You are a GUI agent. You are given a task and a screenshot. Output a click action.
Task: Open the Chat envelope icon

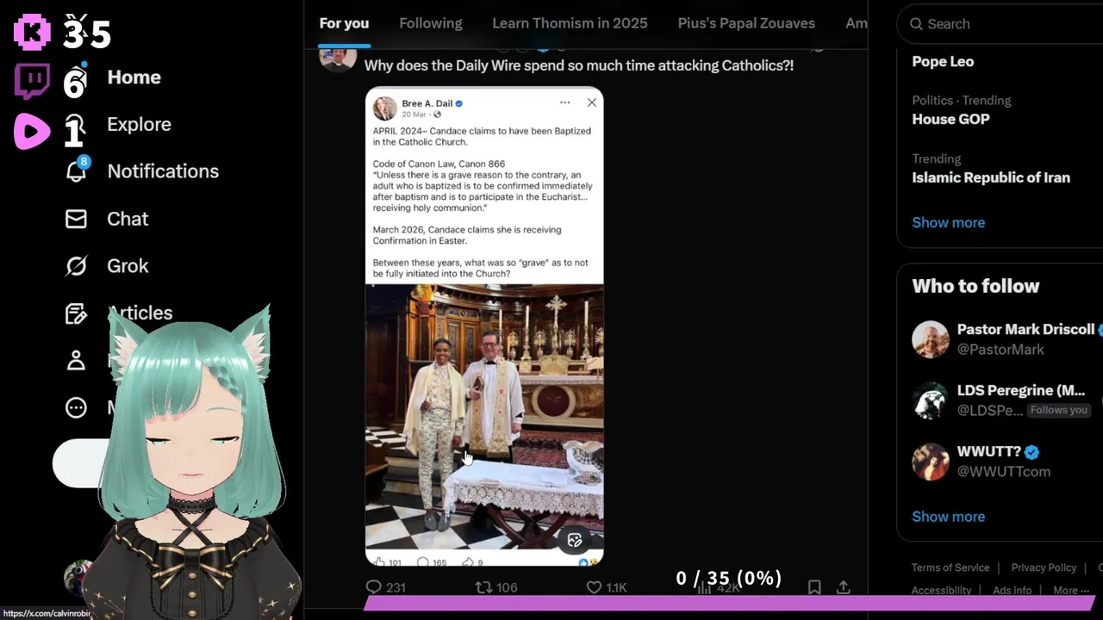point(76,219)
